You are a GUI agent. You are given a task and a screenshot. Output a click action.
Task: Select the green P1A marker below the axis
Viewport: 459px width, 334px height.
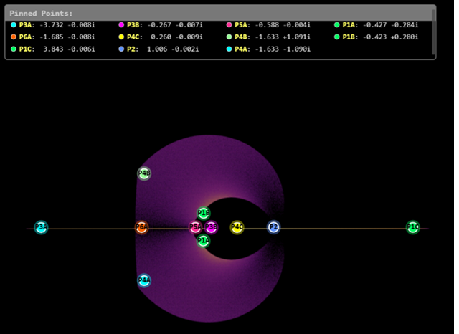click(204, 241)
